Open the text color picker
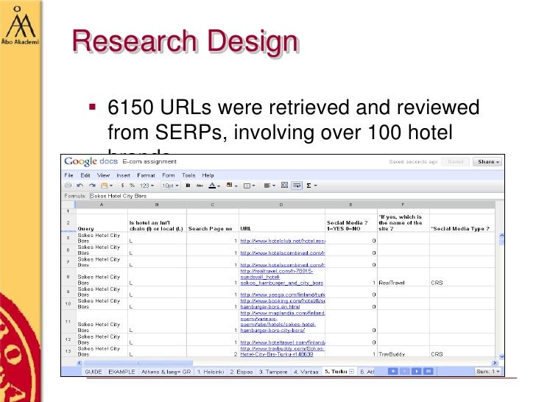Viewport: 536px width, 402px height. pyautogui.click(x=214, y=186)
